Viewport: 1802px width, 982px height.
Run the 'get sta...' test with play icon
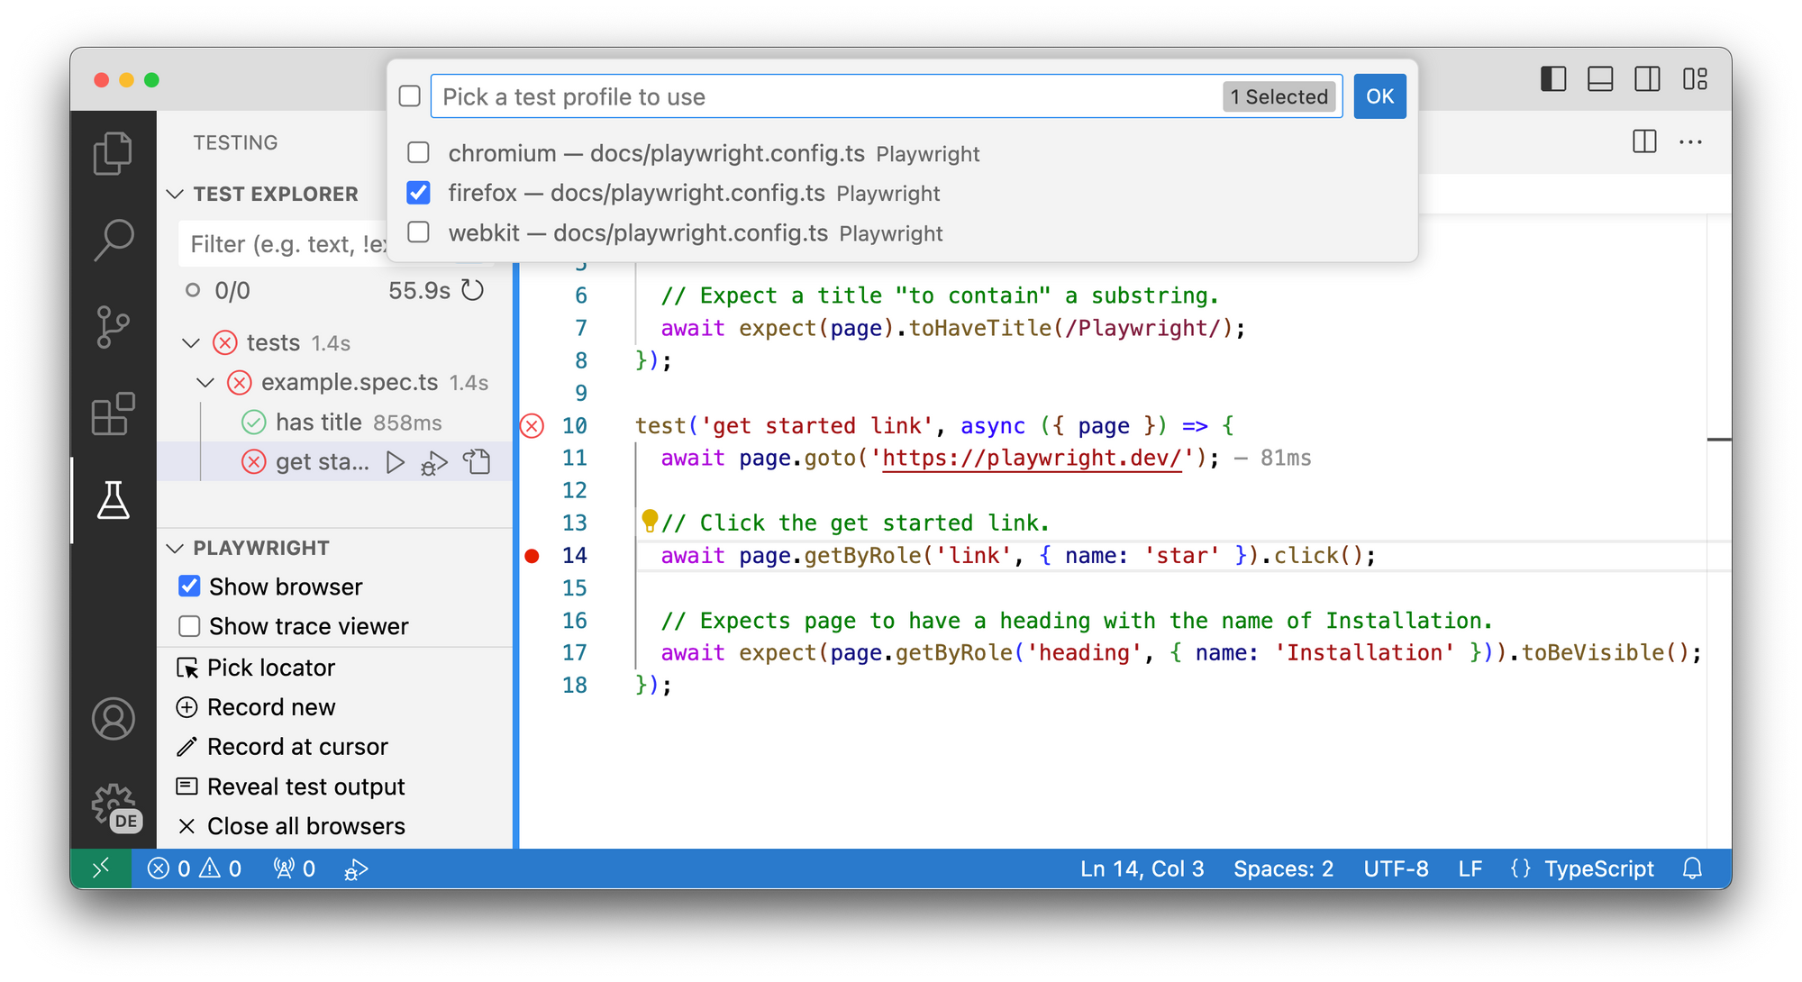pos(395,462)
